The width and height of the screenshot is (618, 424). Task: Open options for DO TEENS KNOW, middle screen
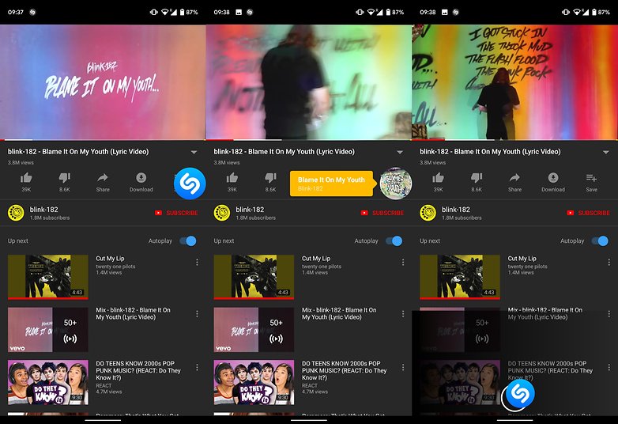[403, 367]
